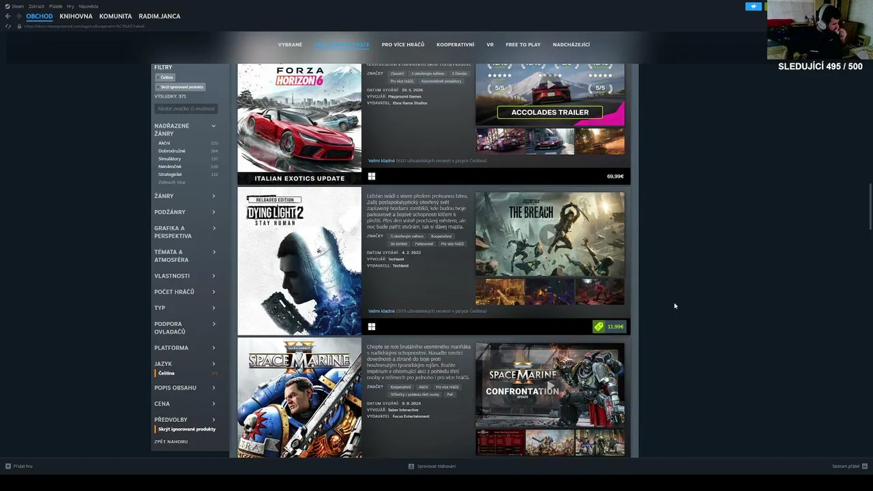Image resolution: width=873 pixels, height=491 pixels.
Task: Click in the tag search field
Action: click(186, 108)
